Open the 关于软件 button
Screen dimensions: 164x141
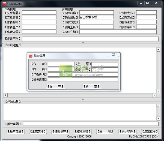(127, 131)
